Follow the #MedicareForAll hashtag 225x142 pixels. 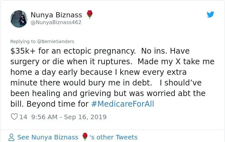123,104
